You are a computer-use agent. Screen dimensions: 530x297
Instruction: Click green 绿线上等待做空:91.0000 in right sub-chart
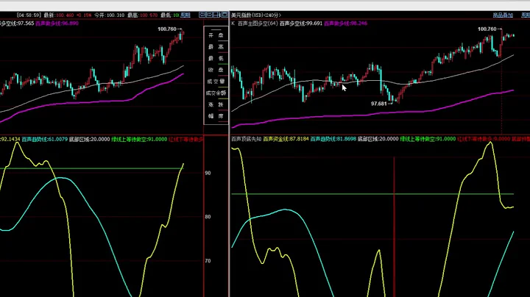click(428, 139)
